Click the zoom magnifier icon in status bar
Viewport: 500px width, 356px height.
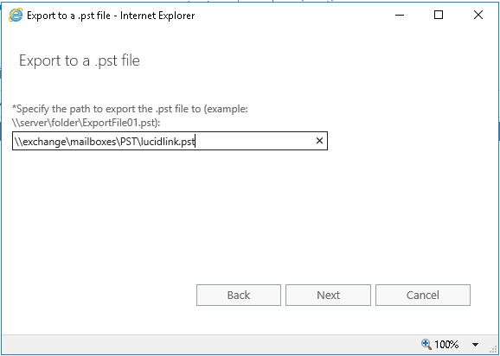click(x=426, y=344)
